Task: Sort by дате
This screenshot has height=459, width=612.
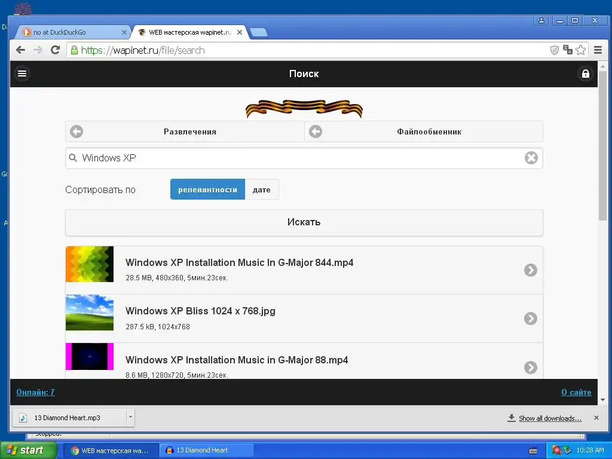Action: [x=262, y=189]
